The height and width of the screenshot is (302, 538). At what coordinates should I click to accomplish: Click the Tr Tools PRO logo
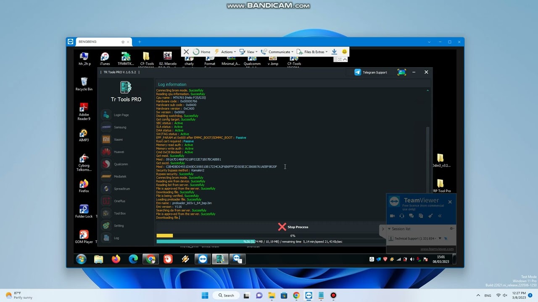(126, 87)
